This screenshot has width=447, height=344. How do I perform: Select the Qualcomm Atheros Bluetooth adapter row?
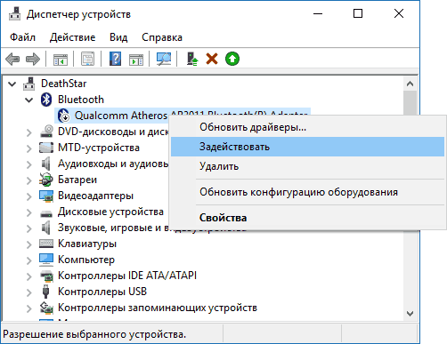point(183,116)
